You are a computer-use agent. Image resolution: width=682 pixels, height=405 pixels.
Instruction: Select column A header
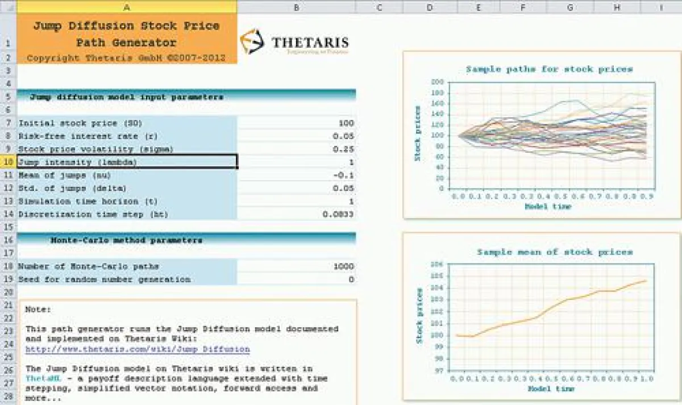(x=127, y=7)
